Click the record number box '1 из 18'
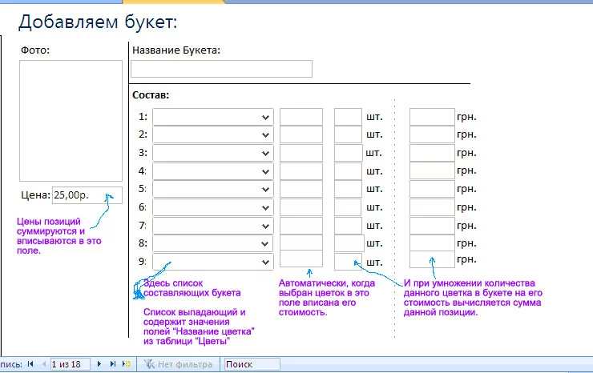The width and height of the screenshot is (593, 373). 70,364
